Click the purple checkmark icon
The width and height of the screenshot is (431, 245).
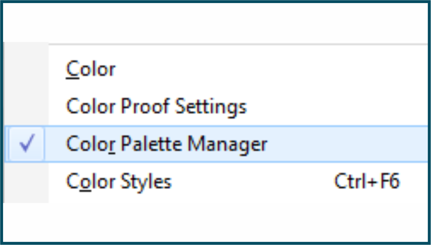pos(27,144)
